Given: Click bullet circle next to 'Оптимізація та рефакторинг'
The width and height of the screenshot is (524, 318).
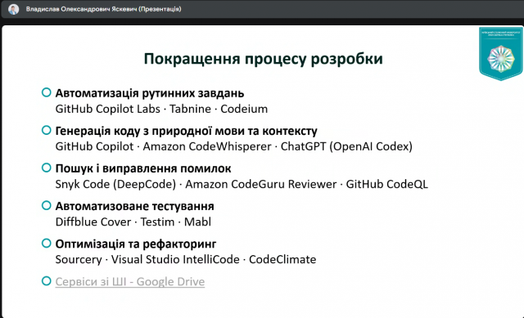Looking at the screenshot, I should [47, 244].
